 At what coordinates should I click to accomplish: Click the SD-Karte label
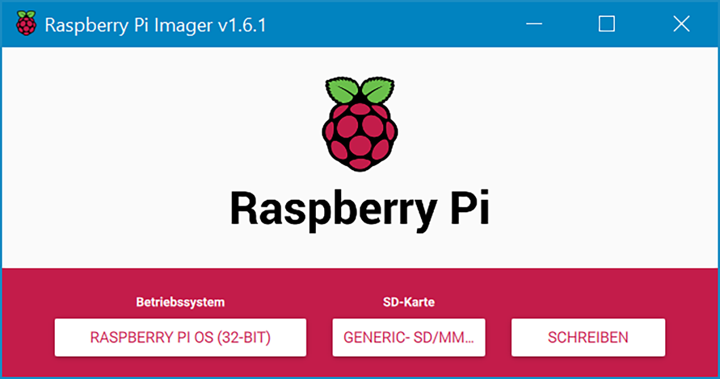[x=409, y=302]
